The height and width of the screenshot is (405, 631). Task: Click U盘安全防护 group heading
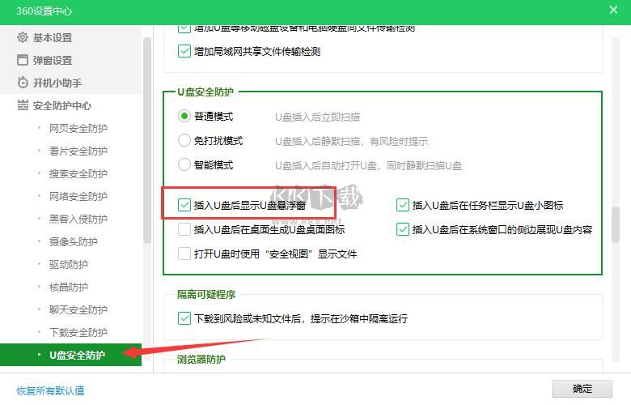(205, 92)
